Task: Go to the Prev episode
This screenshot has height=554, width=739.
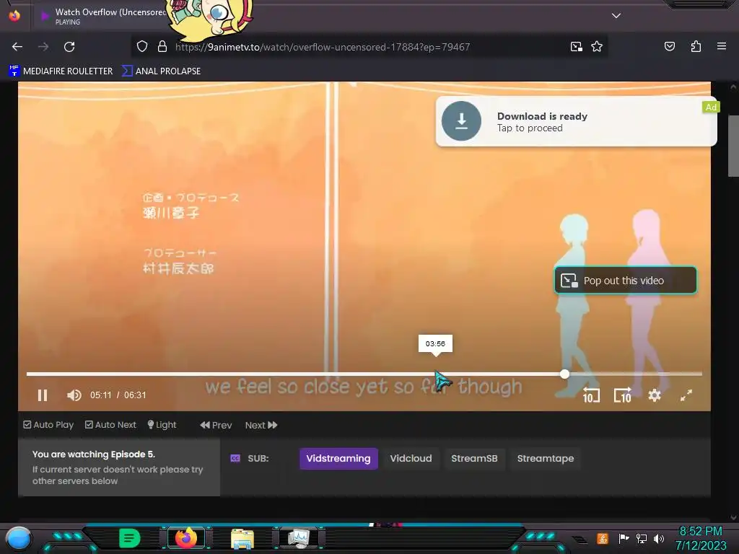Action: (216, 425)
